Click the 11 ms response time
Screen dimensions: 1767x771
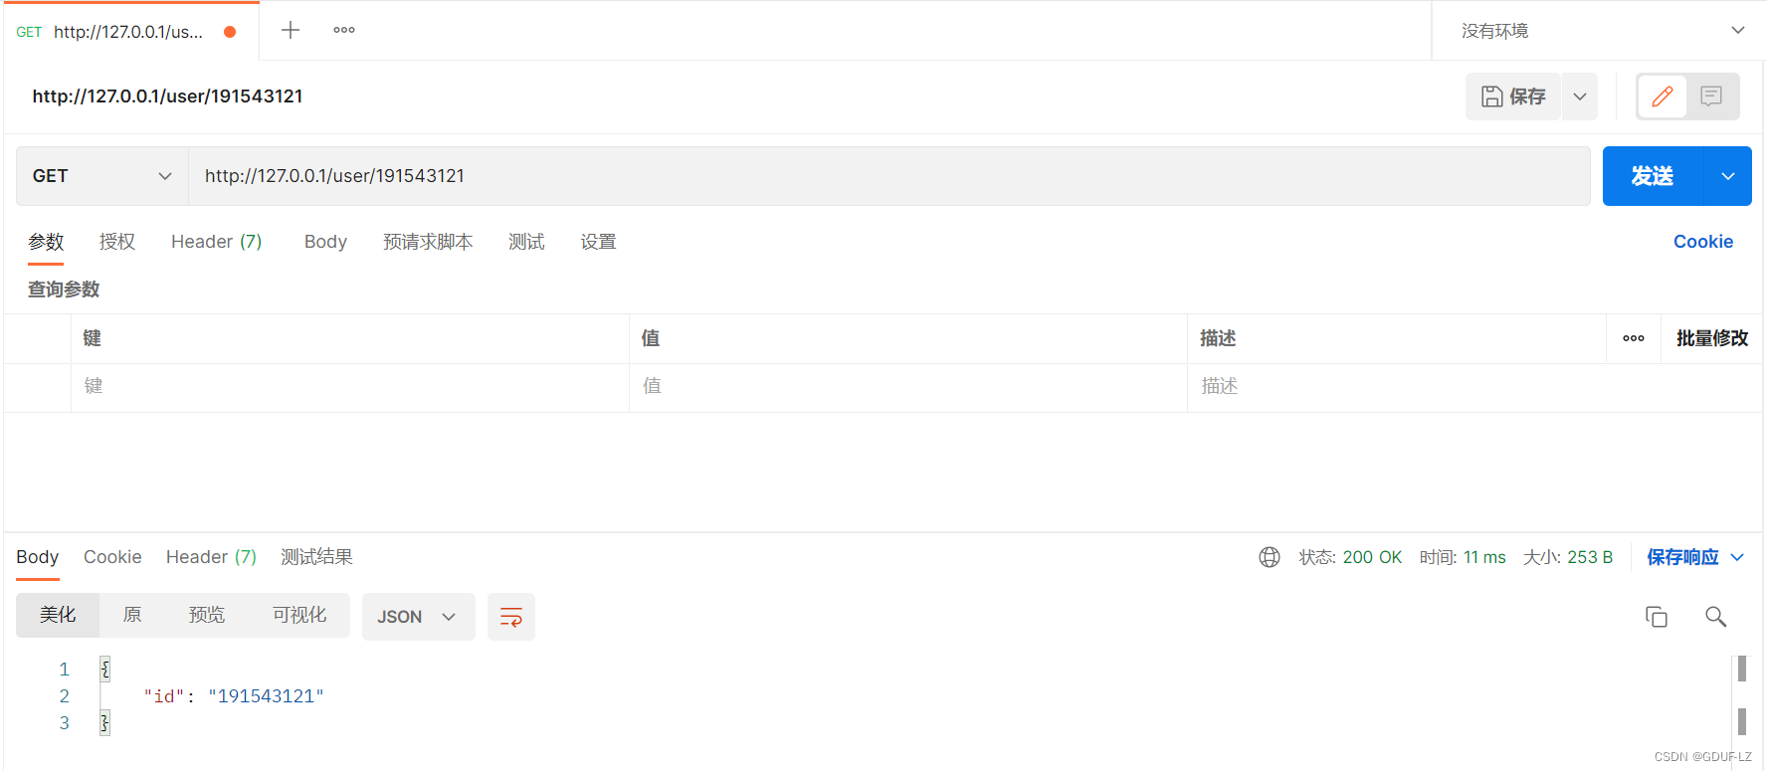tap(1484, 557)
